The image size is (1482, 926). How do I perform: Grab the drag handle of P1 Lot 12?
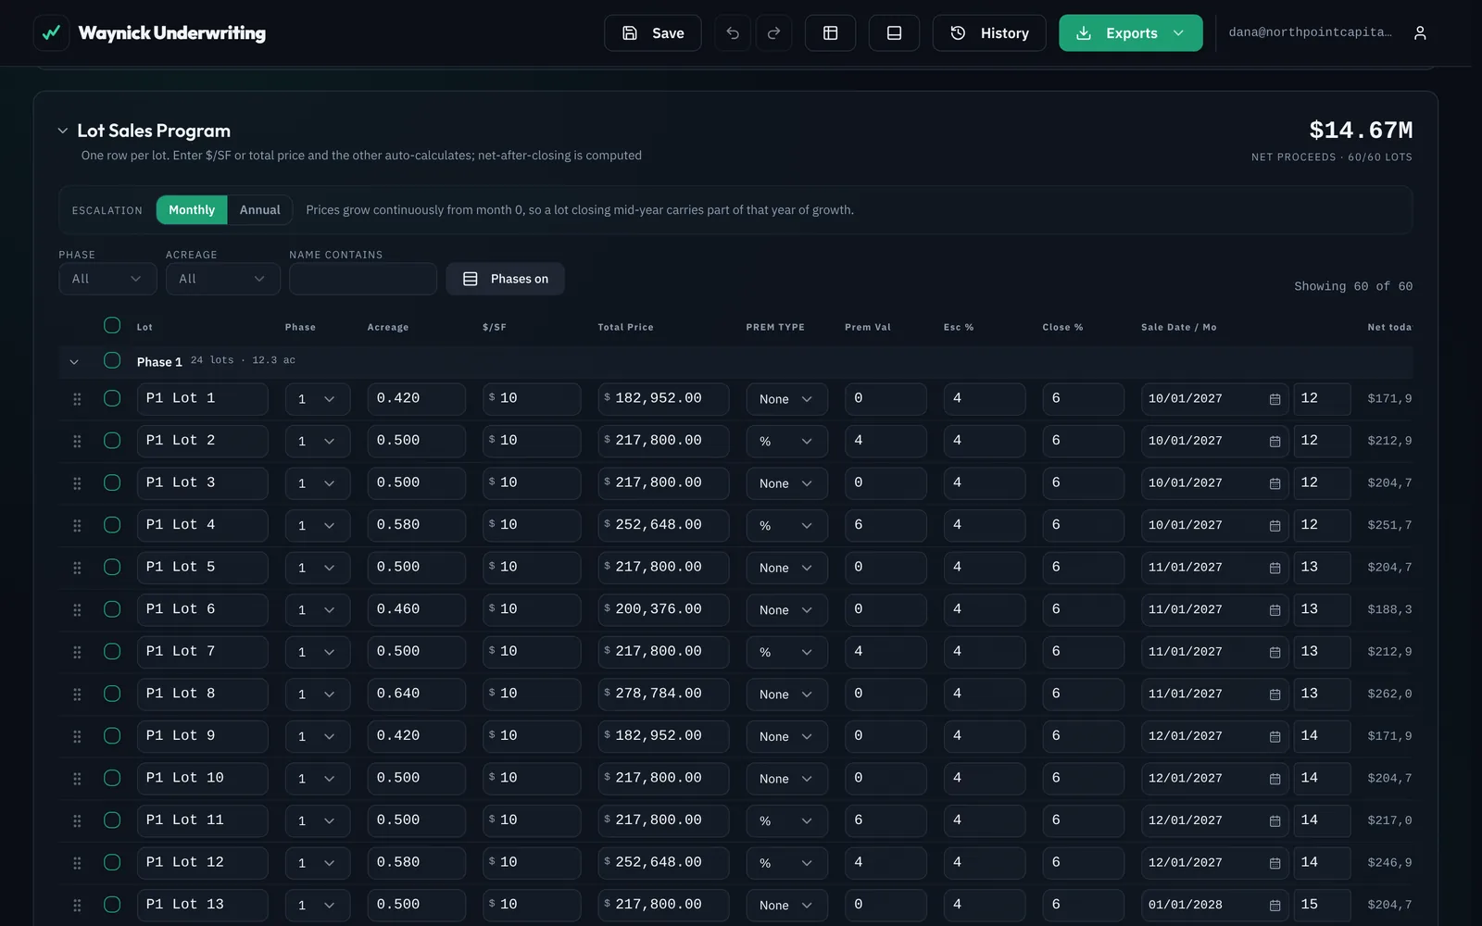point(77,863)
